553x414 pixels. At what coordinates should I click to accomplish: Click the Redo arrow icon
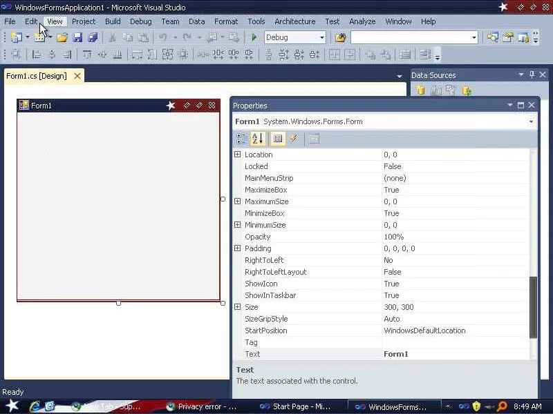[x=187, y=37]
